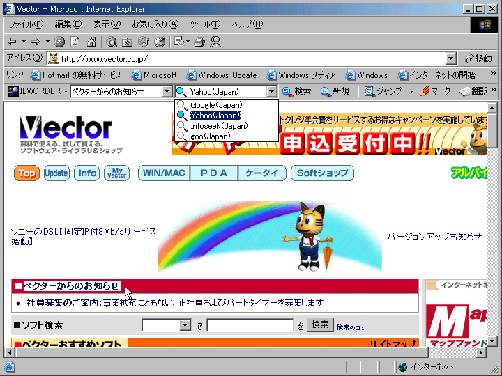Open the 社員募集のご案内 link
Image resolution: width=502 pixels, height=376 pixels.
pyautogui.click(x=63, y=302)
